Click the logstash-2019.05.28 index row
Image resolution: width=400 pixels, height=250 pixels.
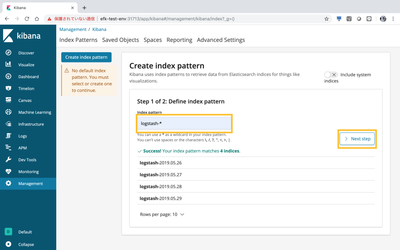pos(256,186)
